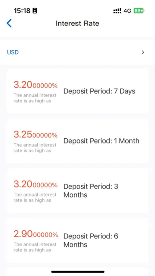This screenshot has width=155, height=276.
Task: Tap the green battery indicator
Action: tap(139, 11)
